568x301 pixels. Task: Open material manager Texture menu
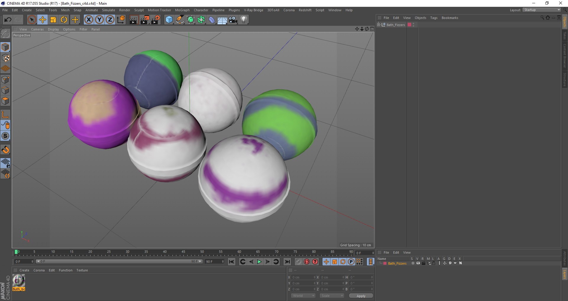pyautogui.click(x=82, y=270)
